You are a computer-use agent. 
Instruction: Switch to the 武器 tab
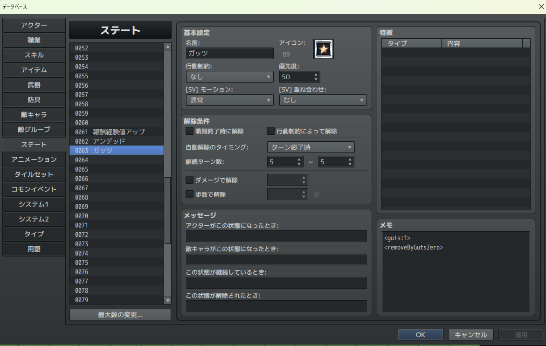point(34,85)
